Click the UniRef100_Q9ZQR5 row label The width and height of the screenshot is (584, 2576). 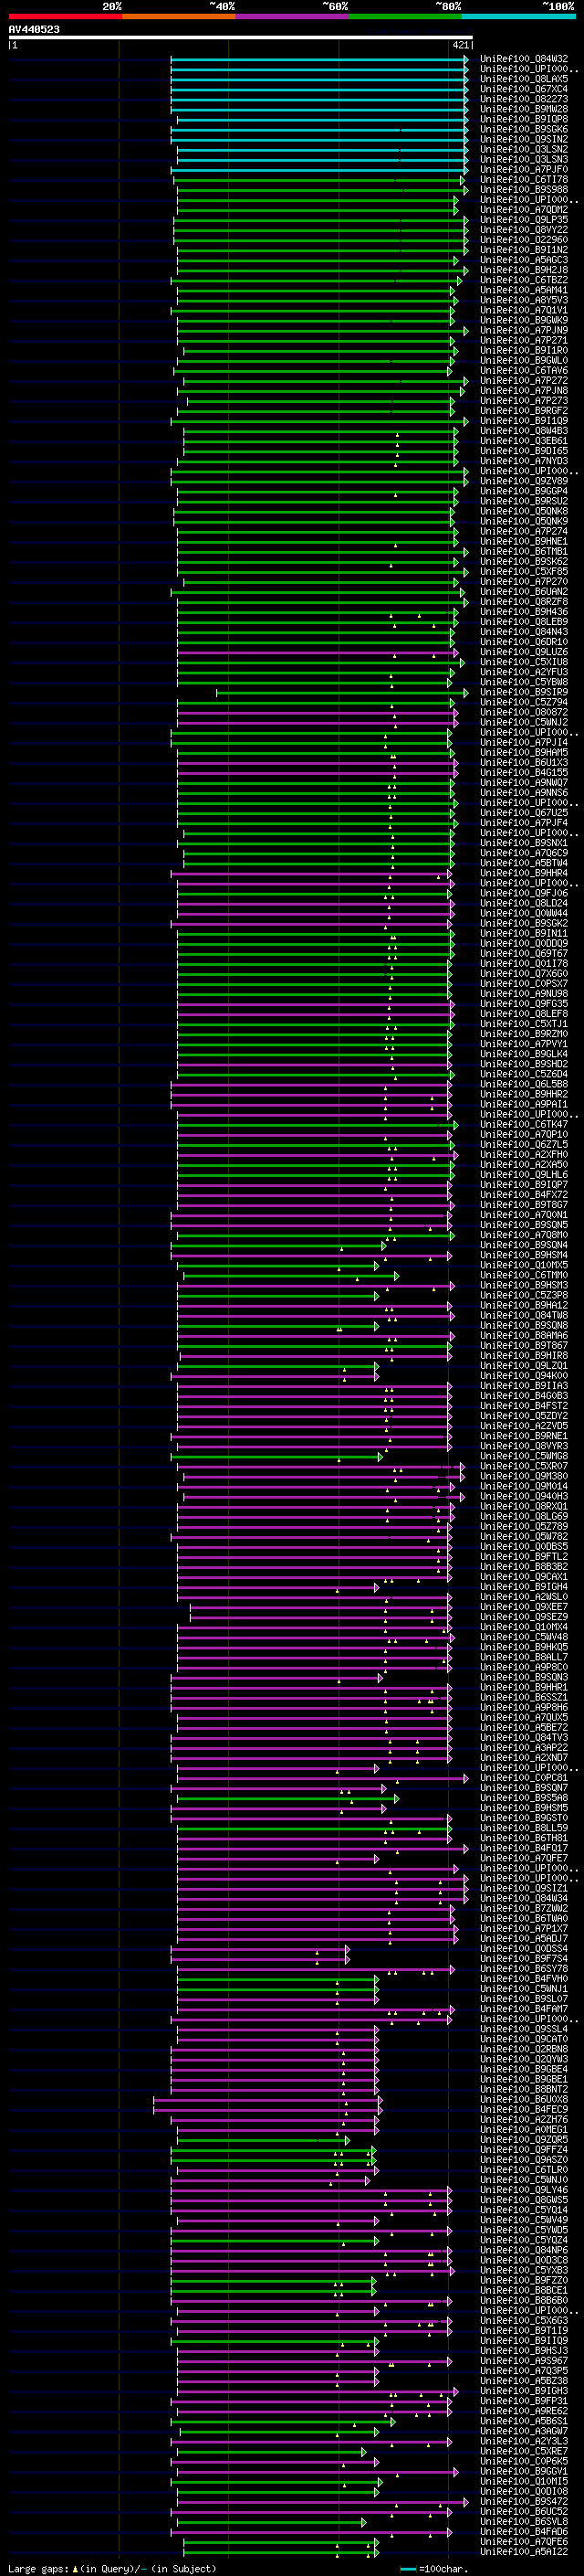524,2139
